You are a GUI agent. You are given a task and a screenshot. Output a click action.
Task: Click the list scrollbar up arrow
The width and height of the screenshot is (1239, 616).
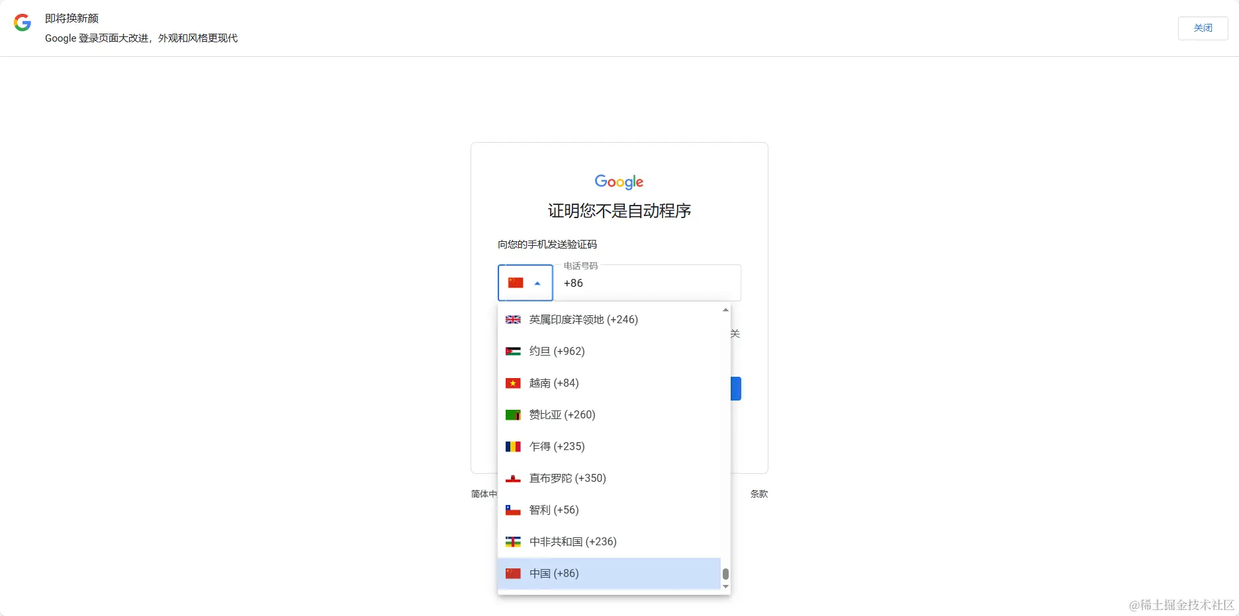[x=725, y=310]
